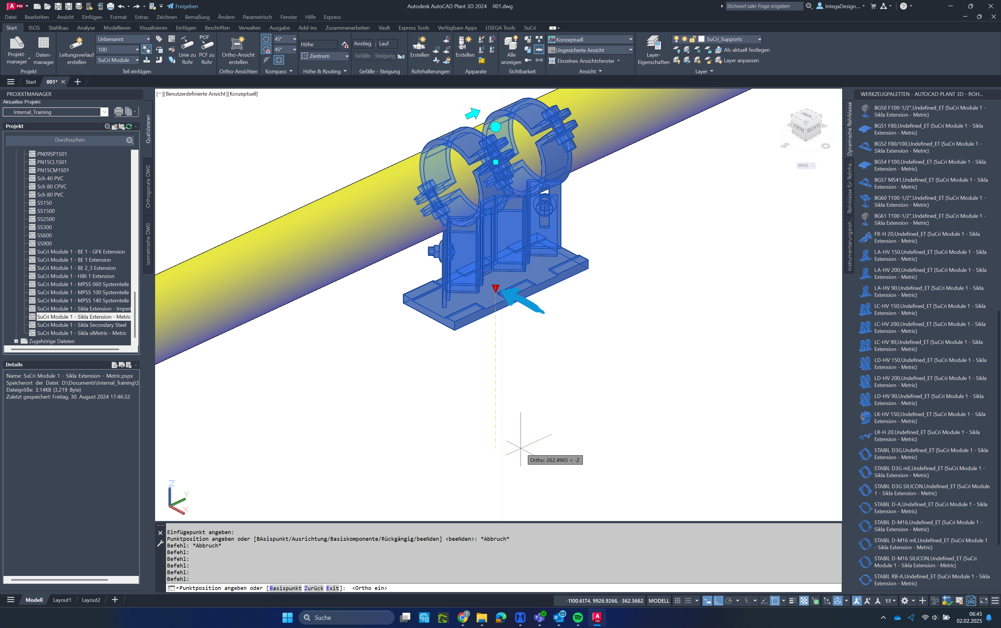Choose the Zurück command option

tap(314, 588)
